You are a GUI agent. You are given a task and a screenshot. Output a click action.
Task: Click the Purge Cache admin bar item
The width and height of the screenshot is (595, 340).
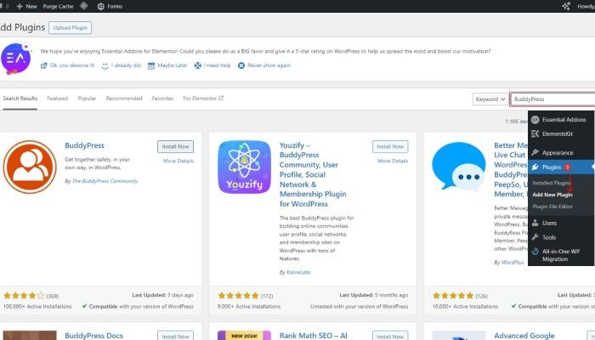58,7
